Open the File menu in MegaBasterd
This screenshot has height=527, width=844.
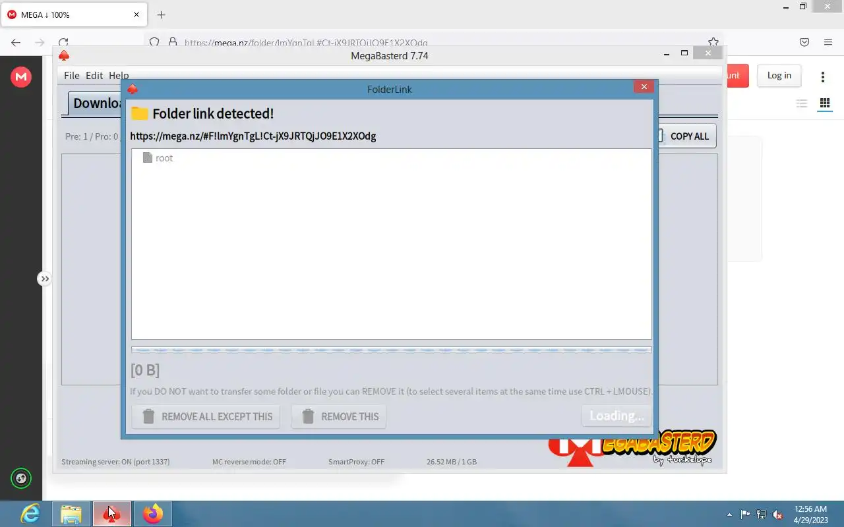click(x=71, y=76)
